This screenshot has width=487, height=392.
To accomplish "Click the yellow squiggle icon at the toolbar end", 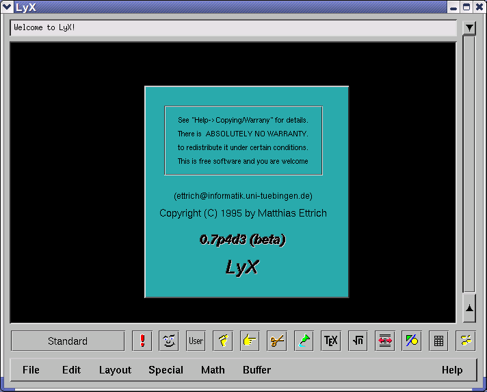I will 466,341.
